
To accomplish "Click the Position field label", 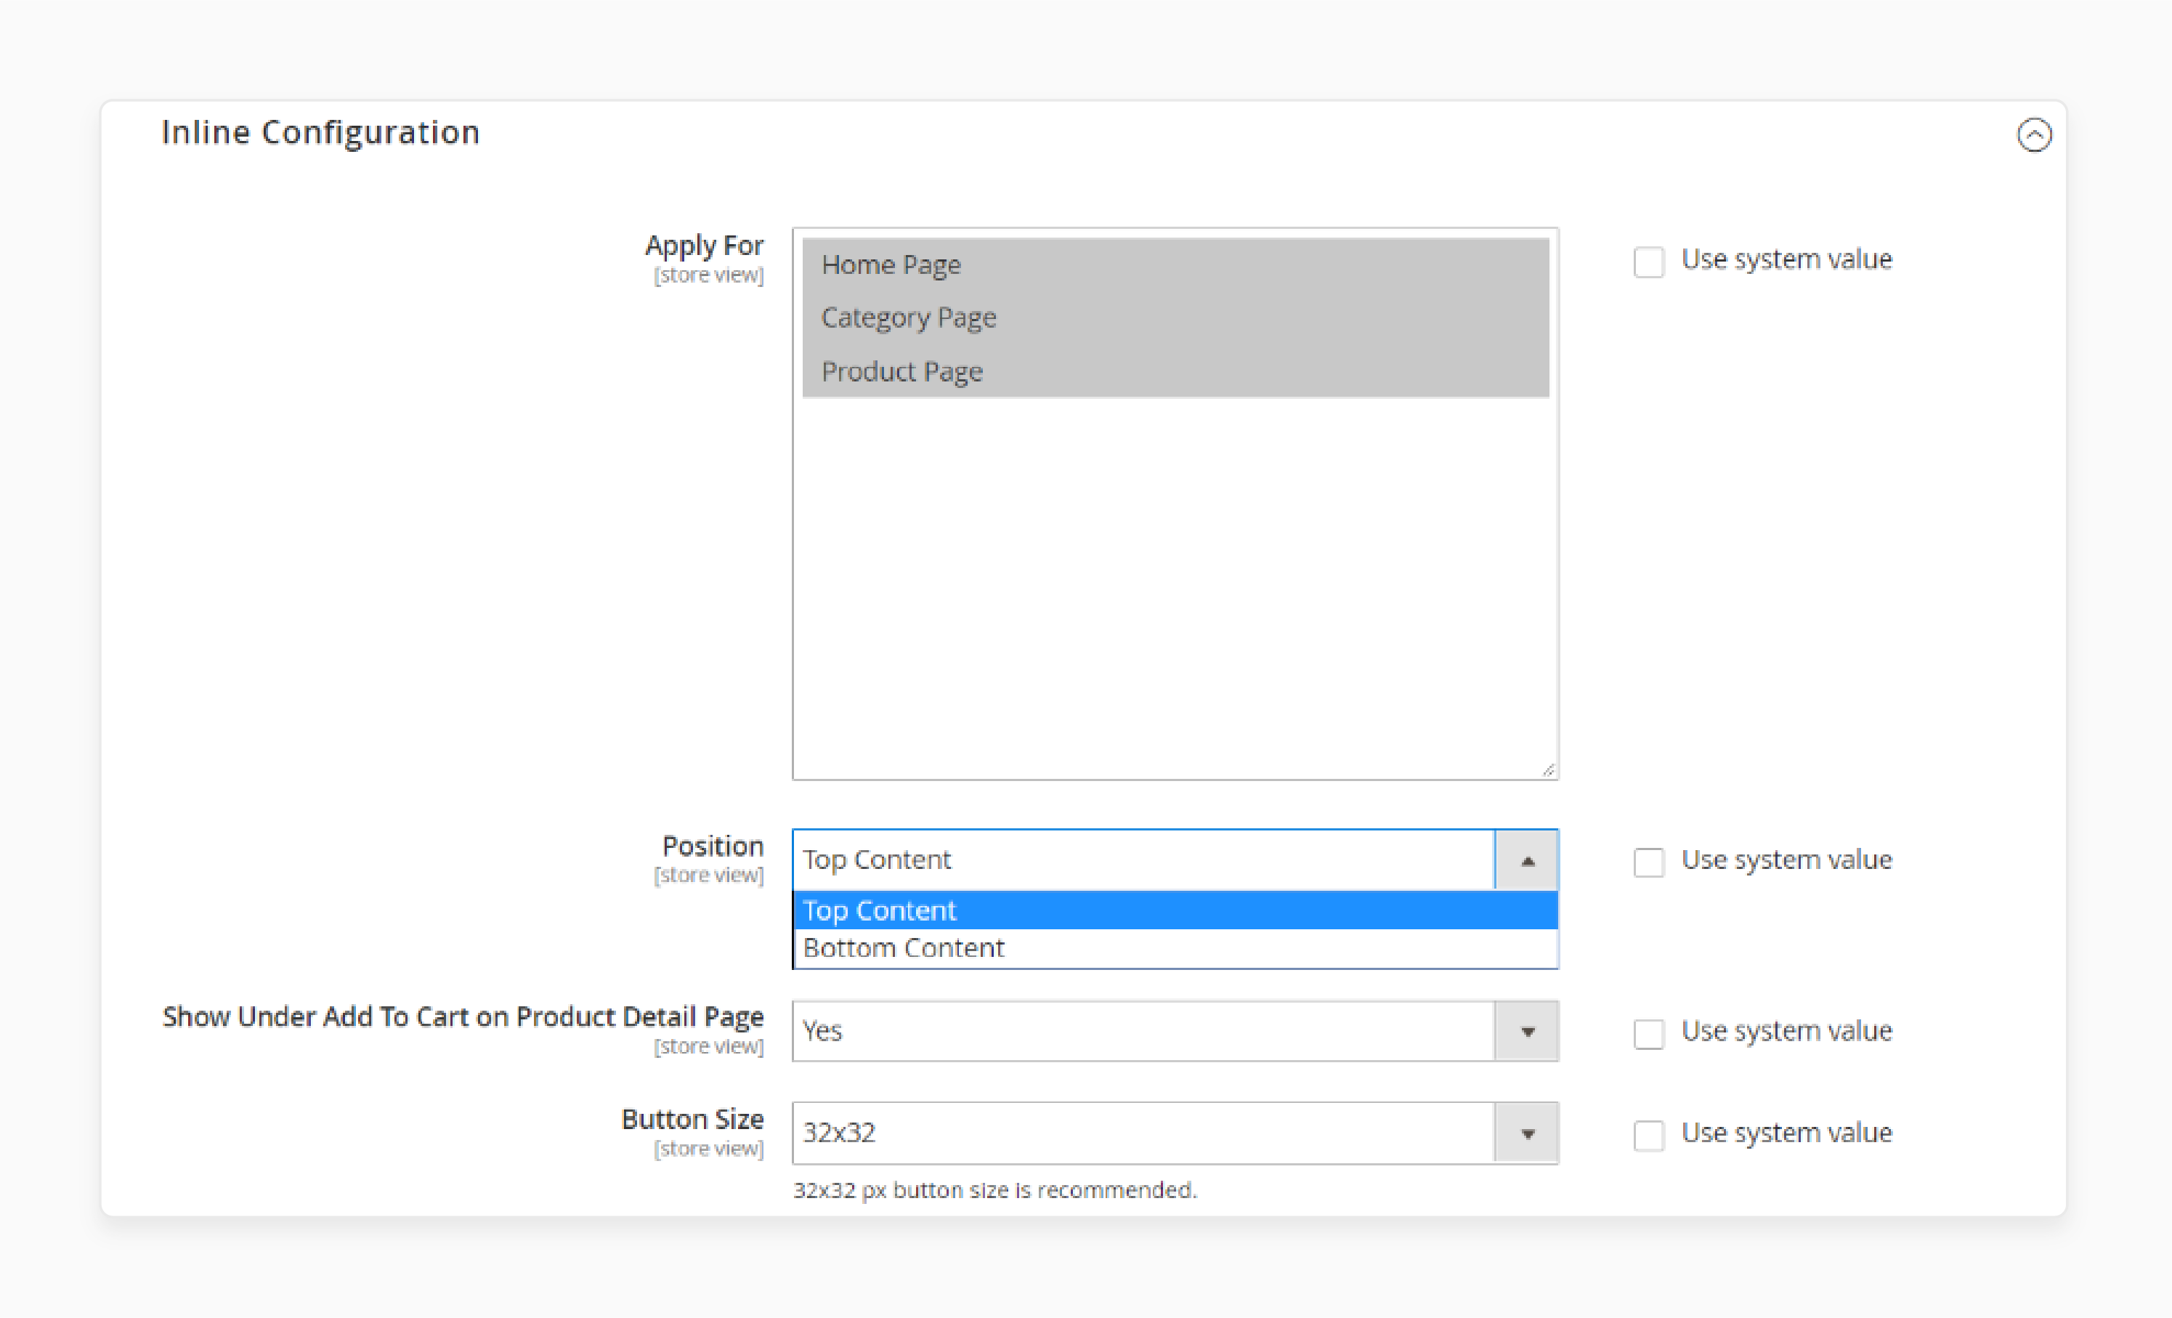I will [712, 846].
